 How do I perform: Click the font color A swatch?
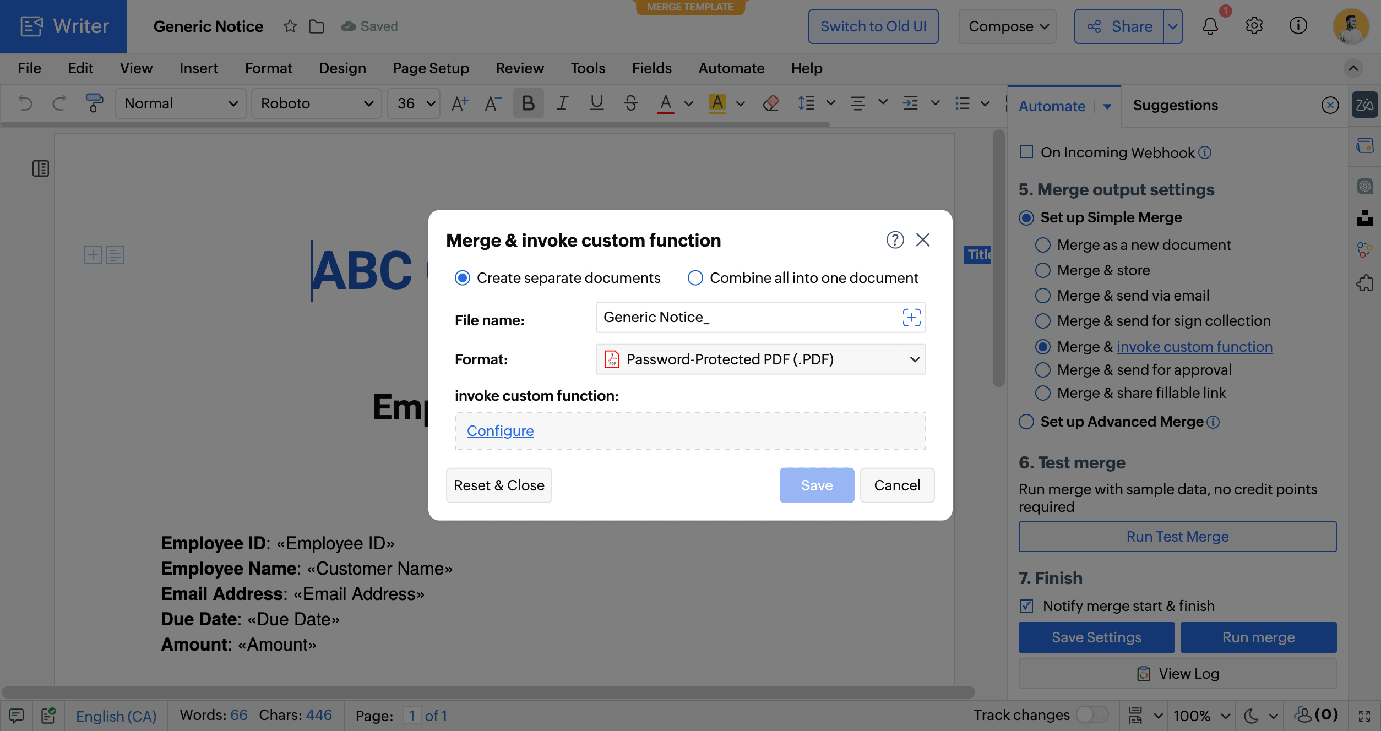click(x=666, y=103)
